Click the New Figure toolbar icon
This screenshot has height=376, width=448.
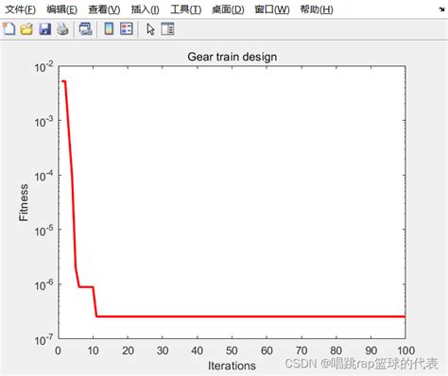tap(9, 29)
